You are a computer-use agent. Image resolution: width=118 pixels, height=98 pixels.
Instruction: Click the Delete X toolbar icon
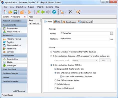(x=70, y=12)
